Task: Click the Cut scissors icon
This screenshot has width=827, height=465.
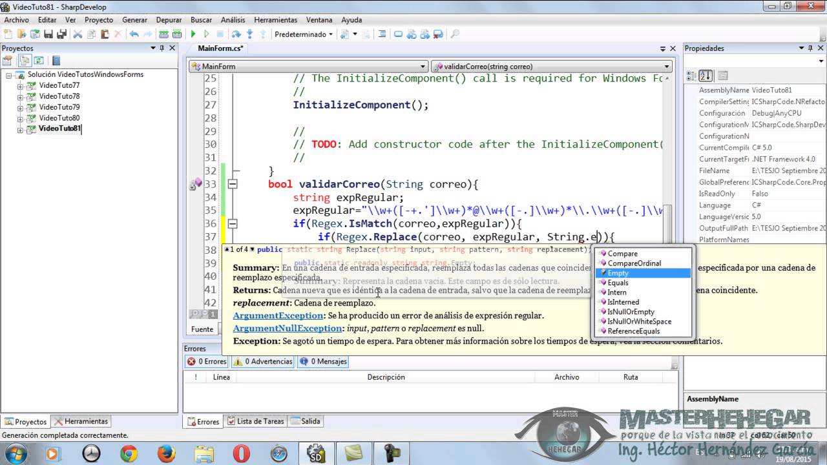Action: pyautogui.click(x=77, y=34)
